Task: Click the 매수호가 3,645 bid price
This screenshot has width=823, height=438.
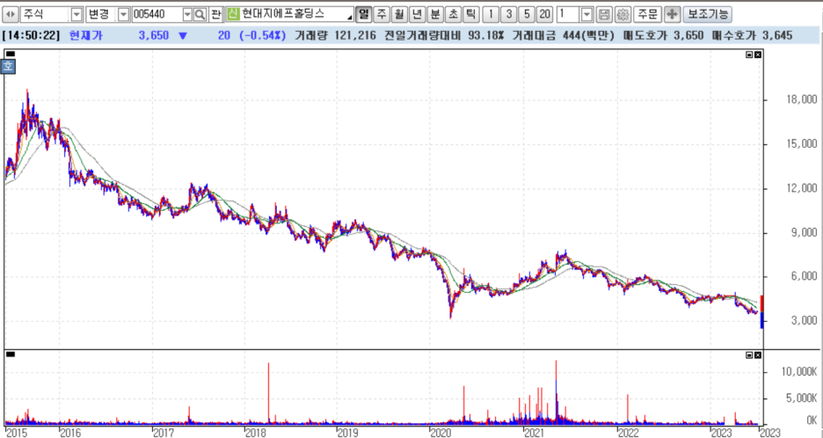Action: pyautogui.click(x=752, y=36)
